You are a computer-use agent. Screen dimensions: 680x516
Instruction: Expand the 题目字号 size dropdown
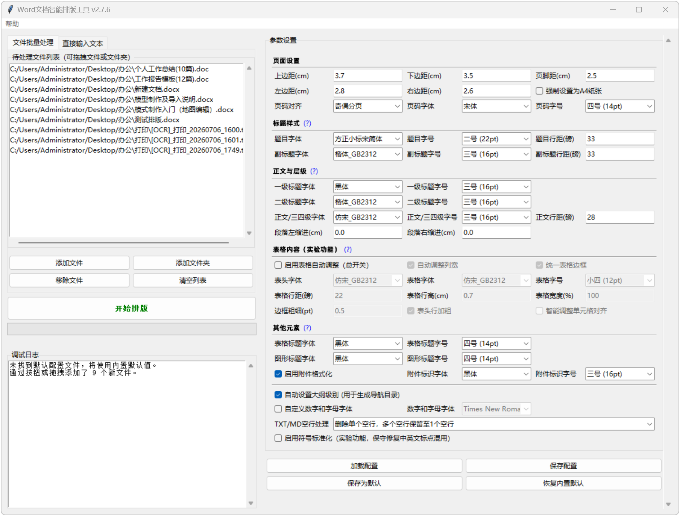point(496,139)
